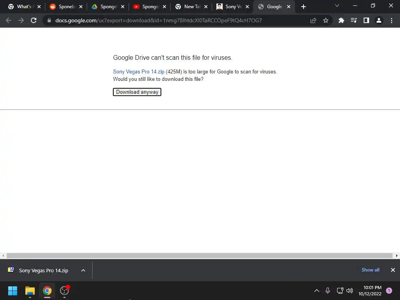Open media controls icon in toolbar
Image resolution: width=400 pixels, height=300 pixels.
tap(354, 20)
